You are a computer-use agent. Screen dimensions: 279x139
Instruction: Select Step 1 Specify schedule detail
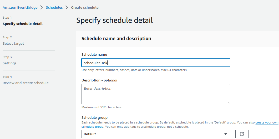pyautogui.click(x=23, y=24)
